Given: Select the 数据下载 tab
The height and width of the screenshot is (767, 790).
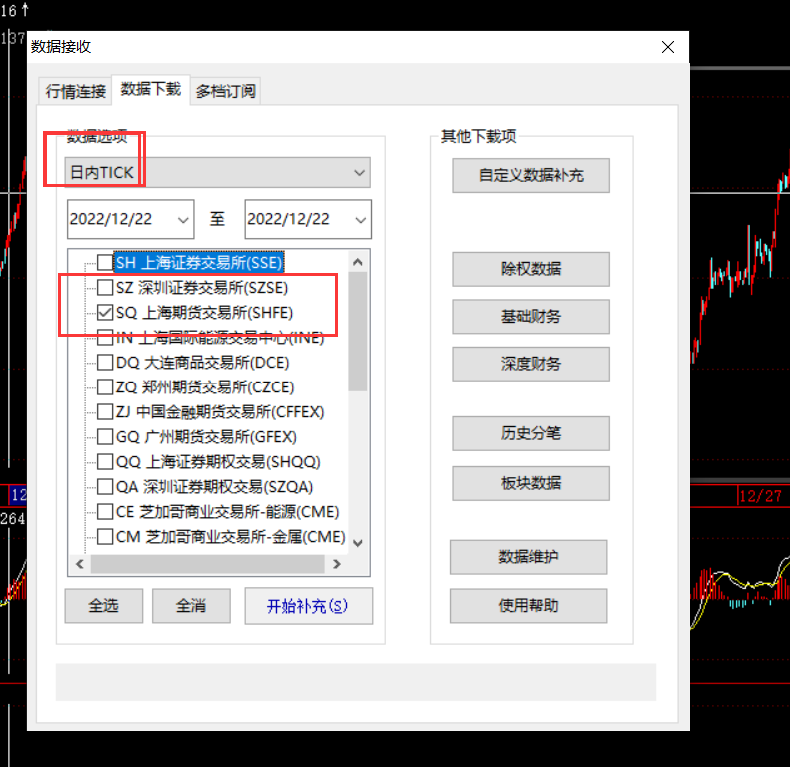Looking at the screenshot, I should 151,90.
